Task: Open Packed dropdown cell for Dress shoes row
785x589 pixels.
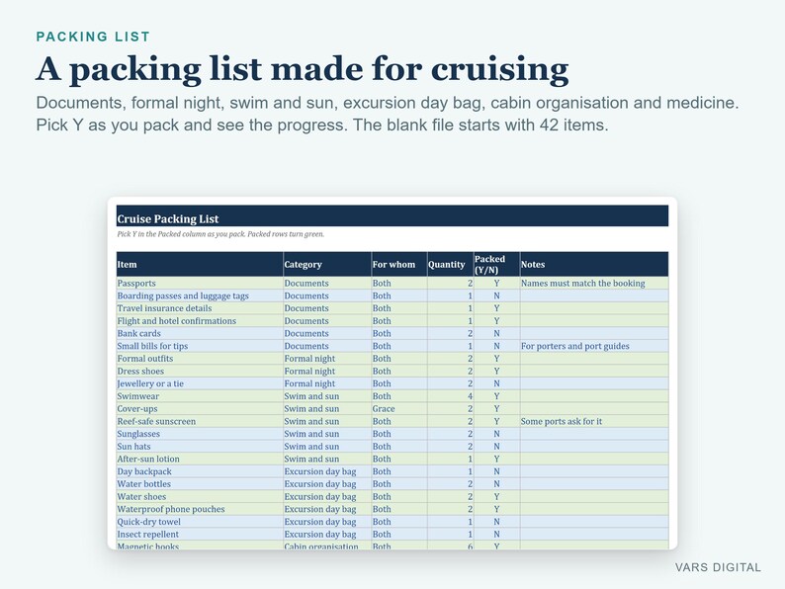Action: pos(496,371)
